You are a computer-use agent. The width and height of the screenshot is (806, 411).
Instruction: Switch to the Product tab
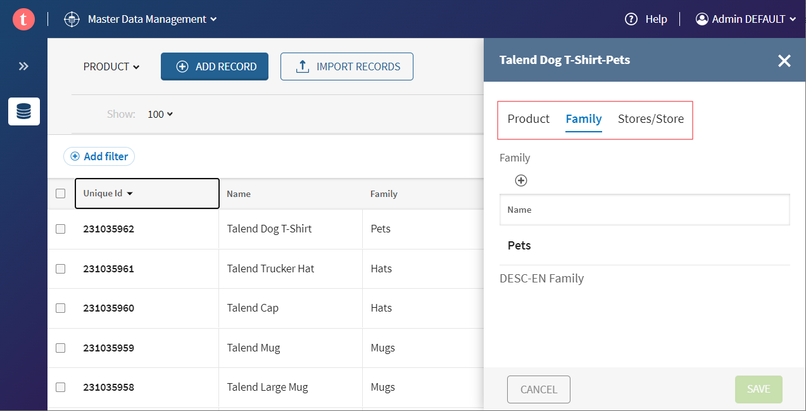click(528, 118)
